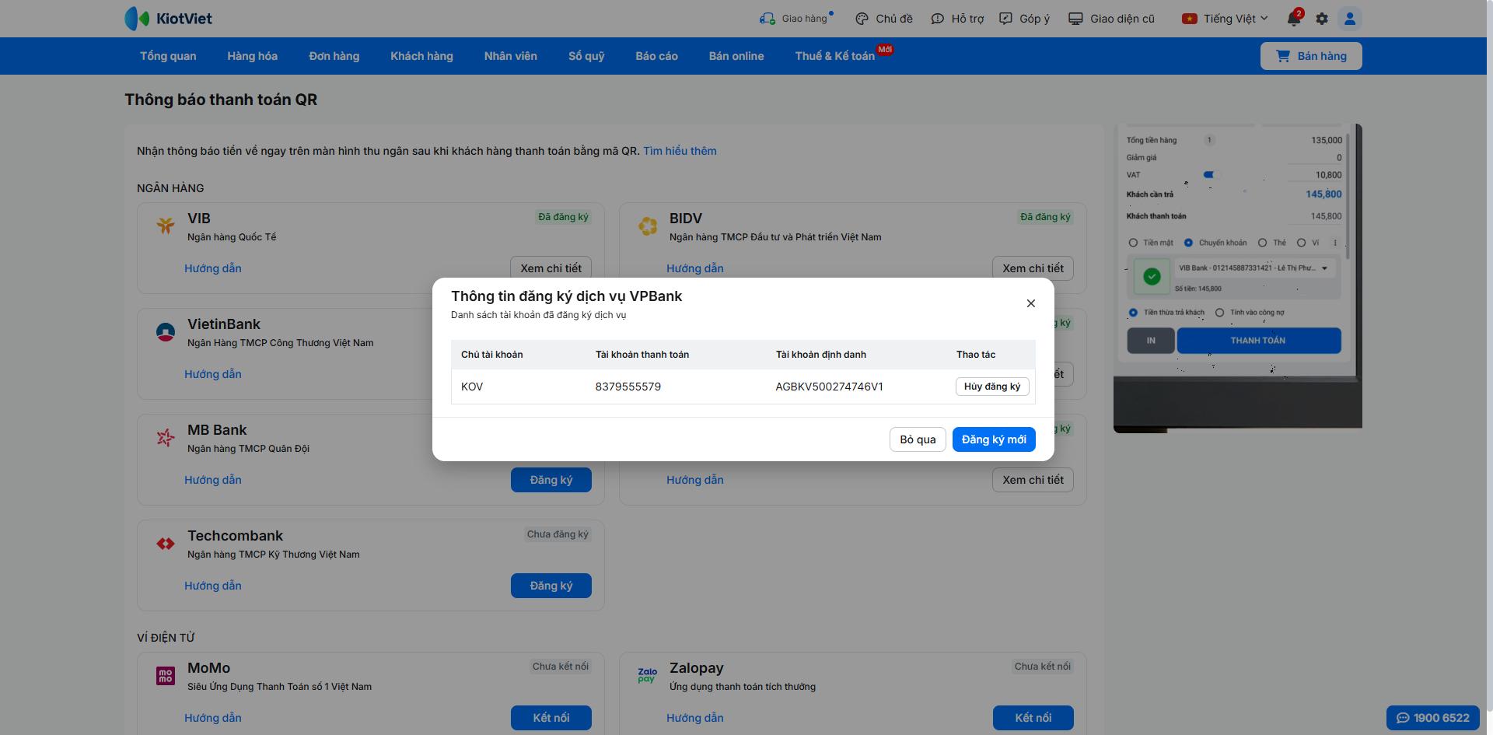1493x735 pixels.
Task: Click the Bỏ qua button
Action: (918, 439)
